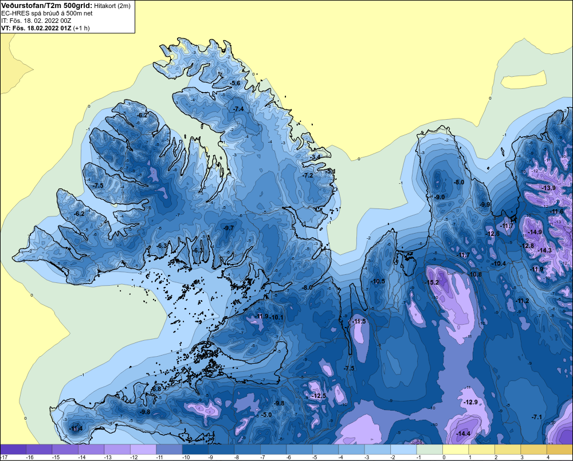The image size is (573, 461).
Task: Click the 'VT: Fös. 18.02.2022 01Z' valid time
Action: pyautogui.click(x=36, y=27)
